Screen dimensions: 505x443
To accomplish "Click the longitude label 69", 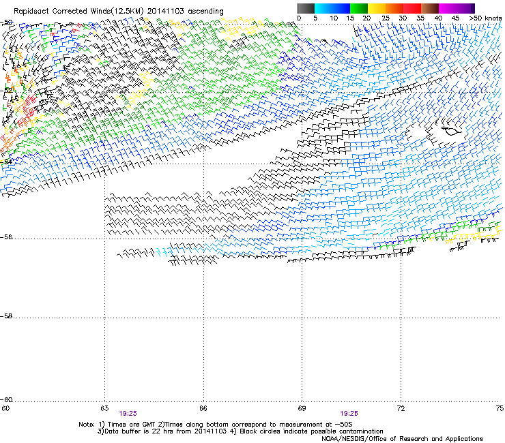I will (x=302, y=408).
